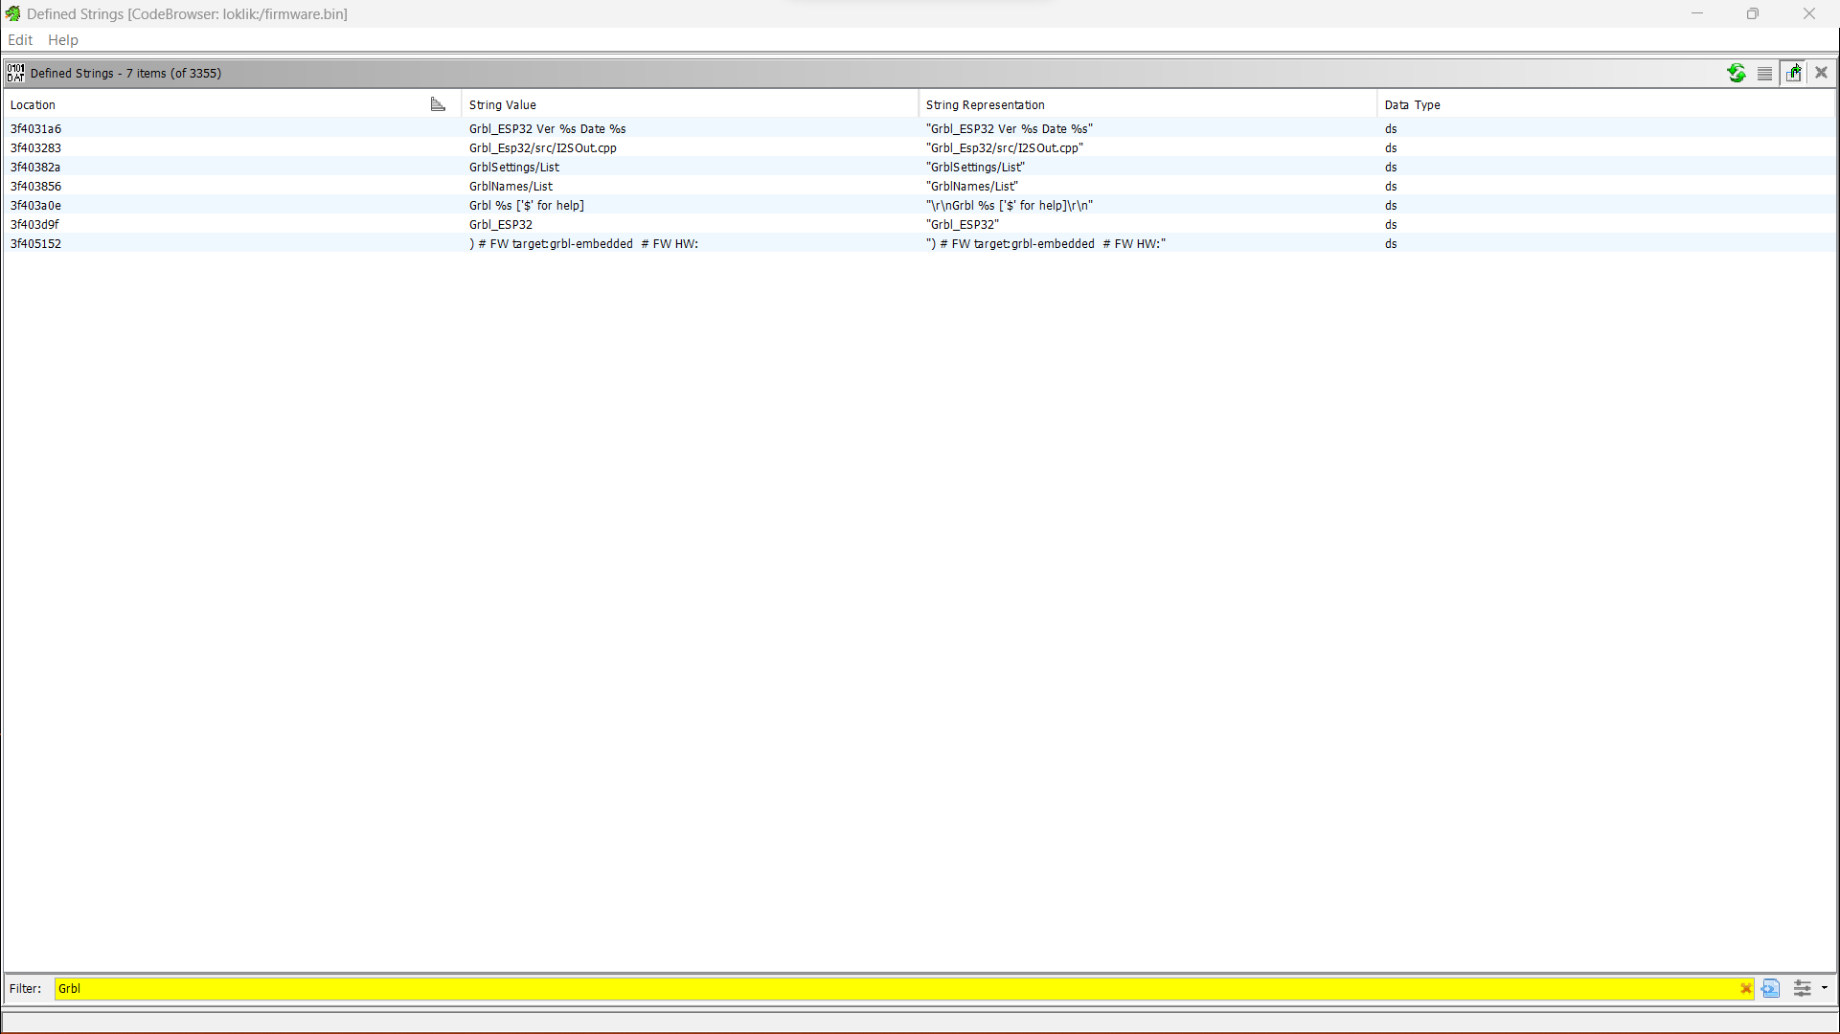Open the Edit menu

point(20,40)
